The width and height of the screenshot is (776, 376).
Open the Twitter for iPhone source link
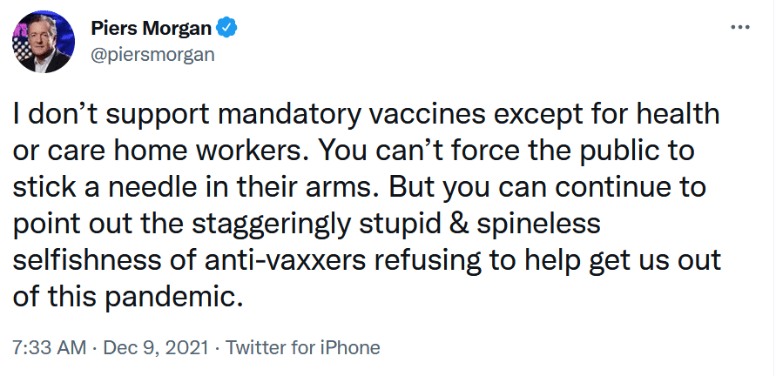303,348
